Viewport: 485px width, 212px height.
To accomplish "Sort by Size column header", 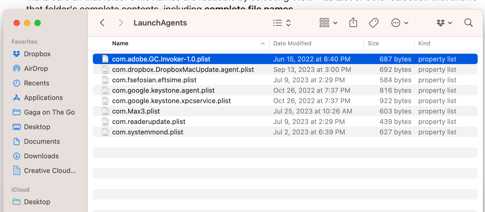I will [373, 43].
